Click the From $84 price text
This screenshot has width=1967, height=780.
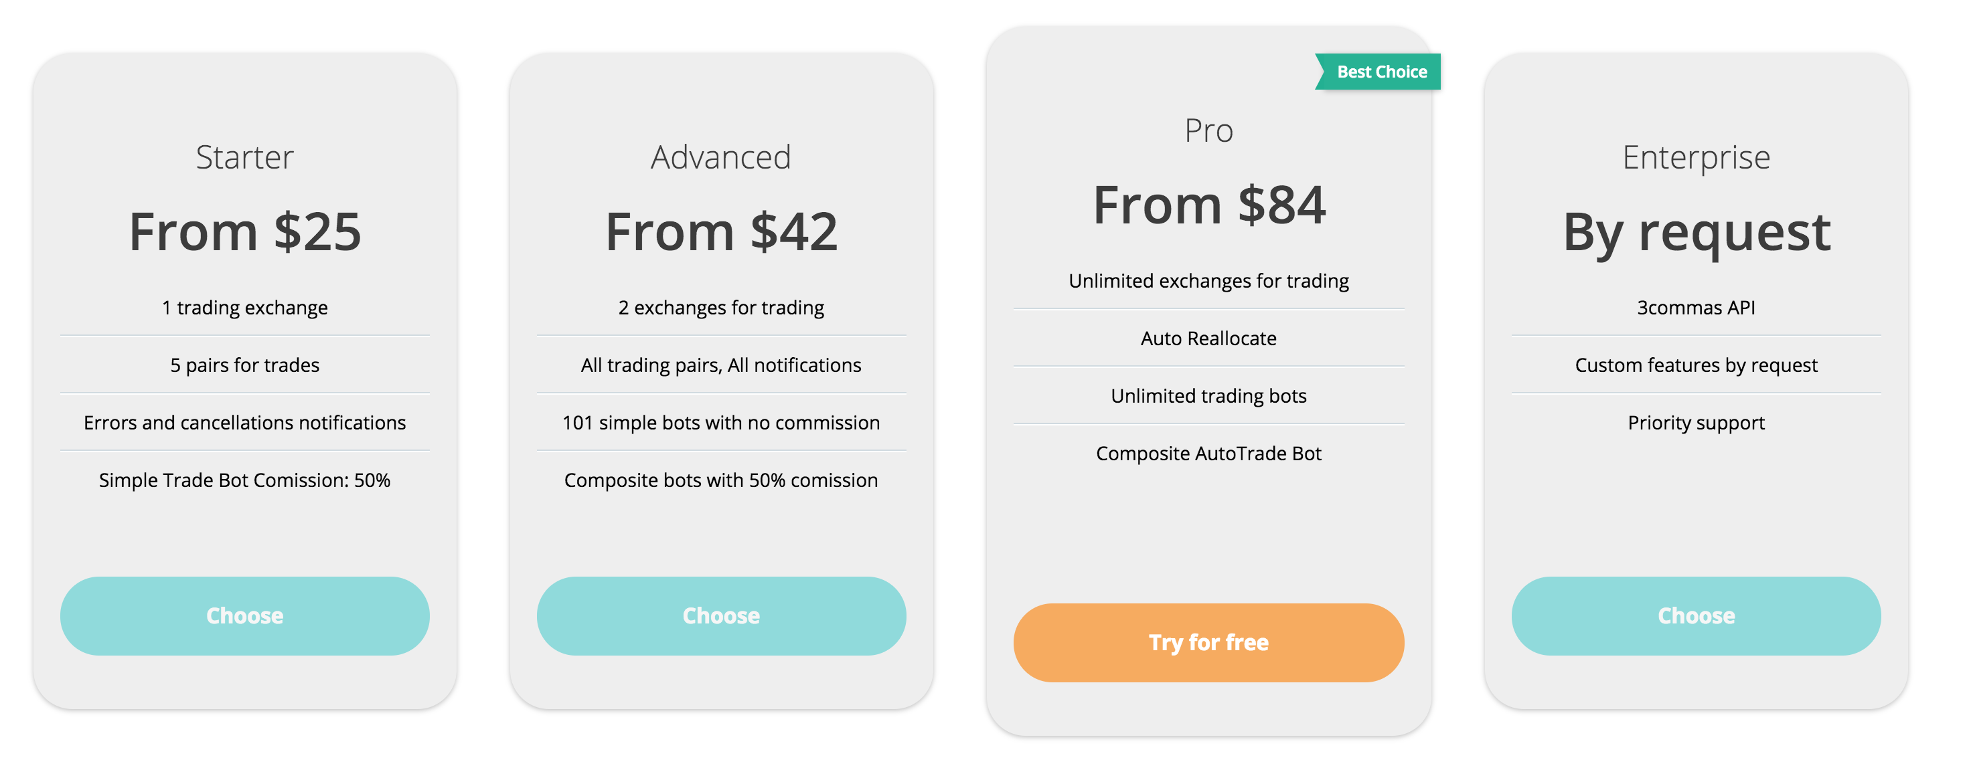[x=1208, y=205]
